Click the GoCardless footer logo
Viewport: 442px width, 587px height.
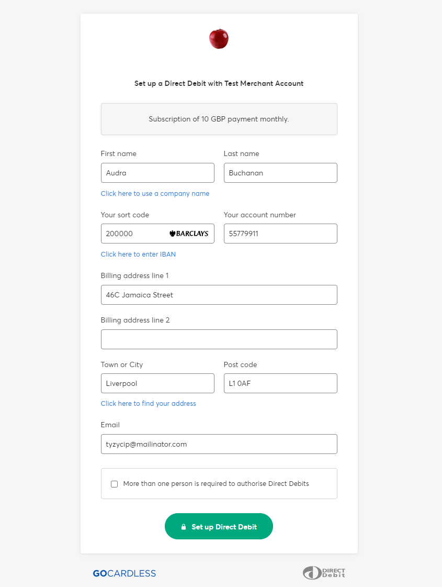coord(124,573)
